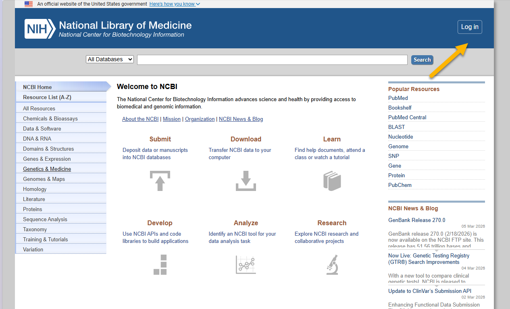Click the US flag icon
Screen dimensions: 510x309
tap(29, 4)
